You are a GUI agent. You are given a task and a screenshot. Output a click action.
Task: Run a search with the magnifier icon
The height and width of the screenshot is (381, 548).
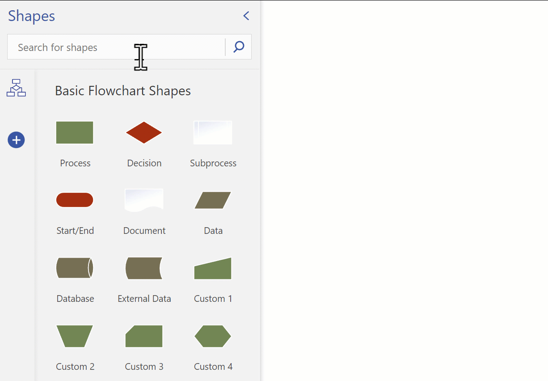238,47
